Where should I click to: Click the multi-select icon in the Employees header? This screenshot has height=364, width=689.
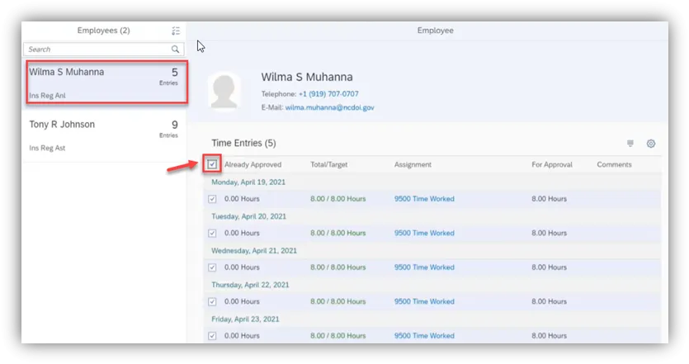(x=176, y=31)
